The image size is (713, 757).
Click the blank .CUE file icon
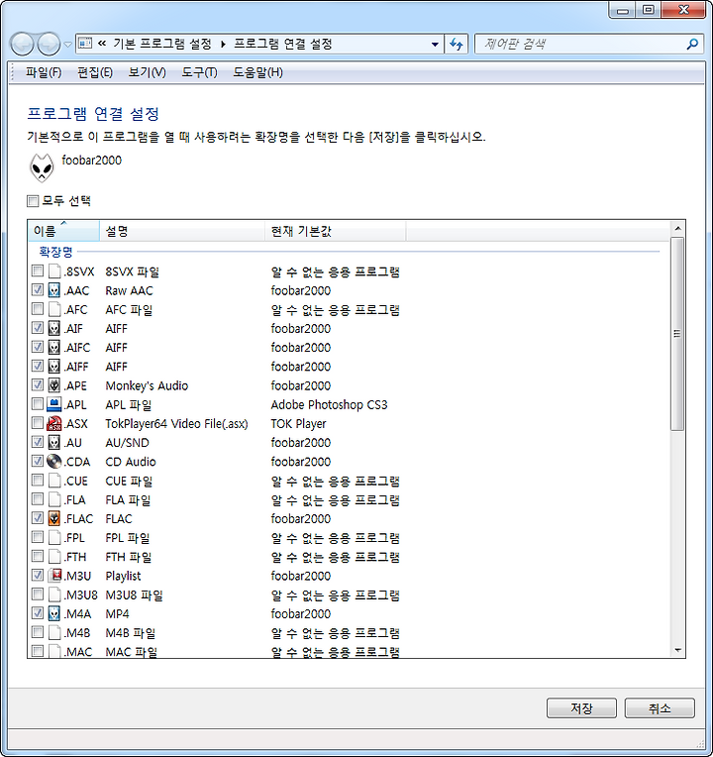[x=54, y=481]
